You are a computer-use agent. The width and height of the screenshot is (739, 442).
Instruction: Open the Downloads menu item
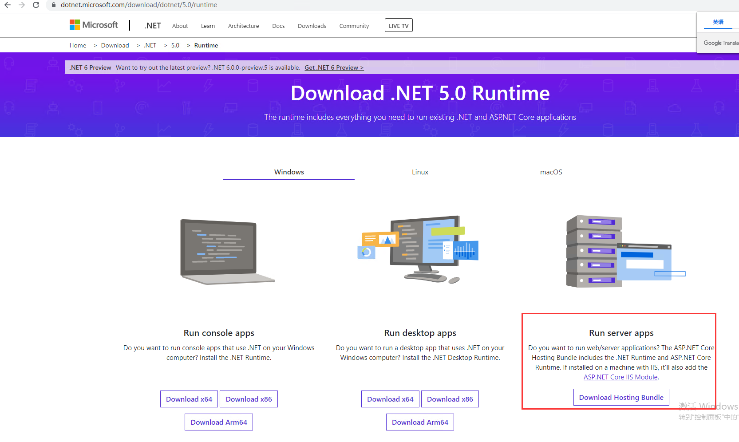tap(312, 26)
